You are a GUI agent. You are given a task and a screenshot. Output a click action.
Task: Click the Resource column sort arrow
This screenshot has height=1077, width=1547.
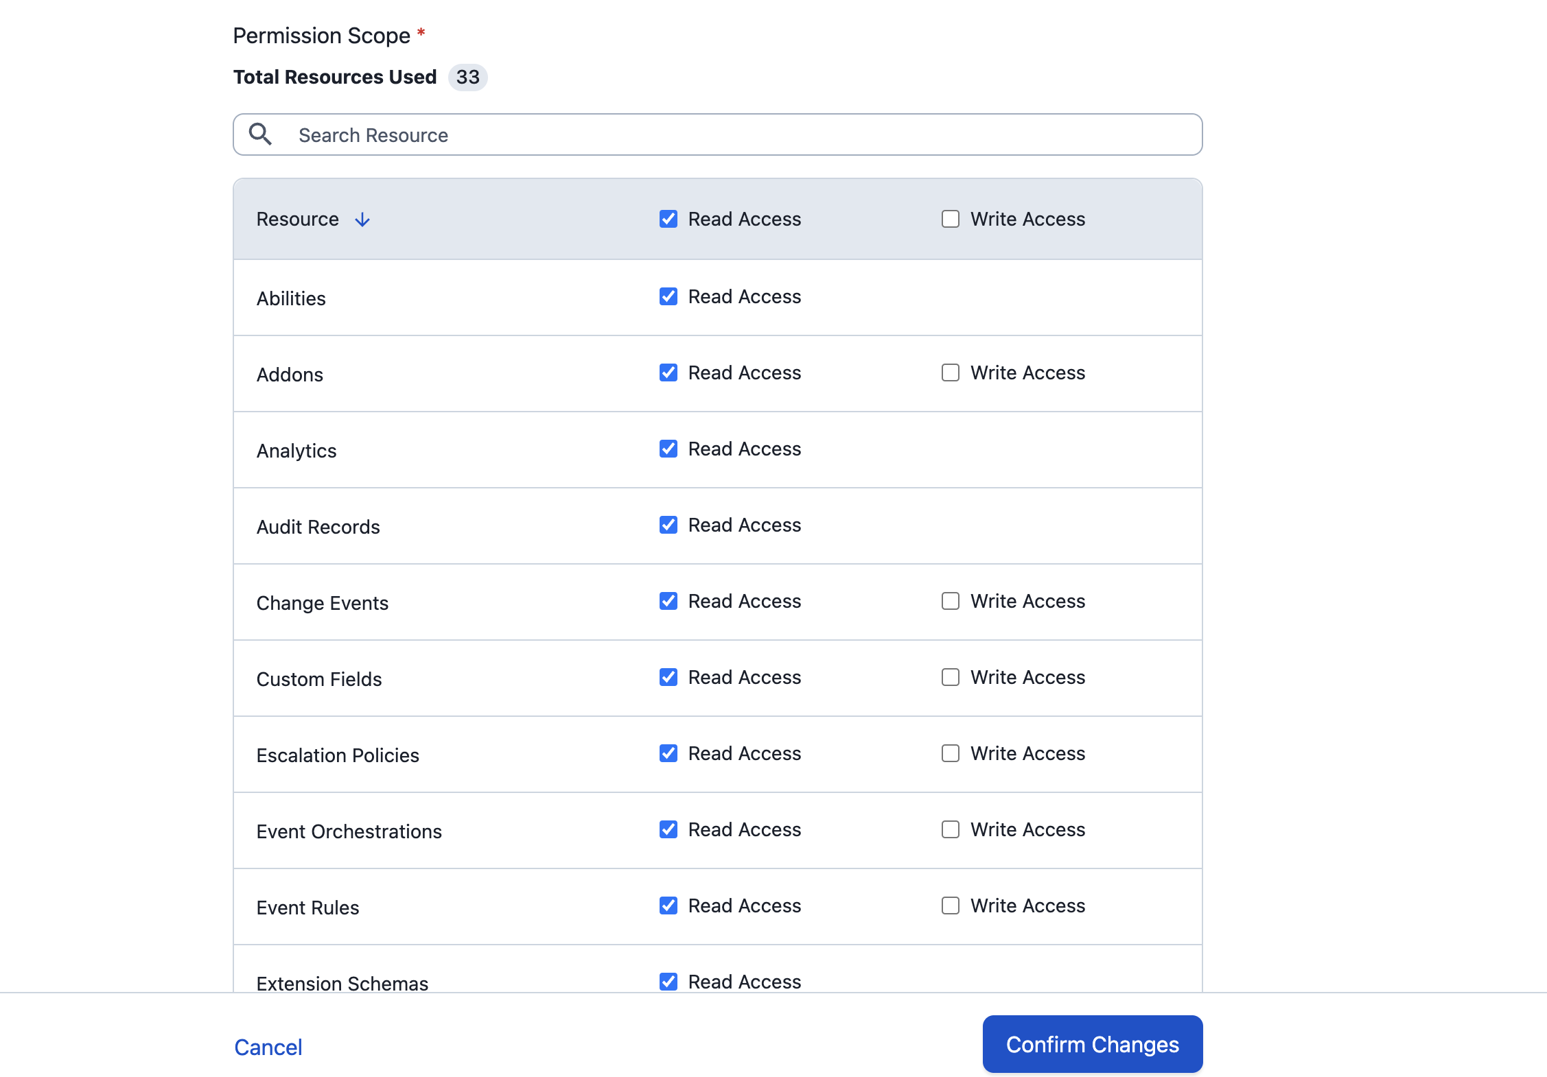362,220
